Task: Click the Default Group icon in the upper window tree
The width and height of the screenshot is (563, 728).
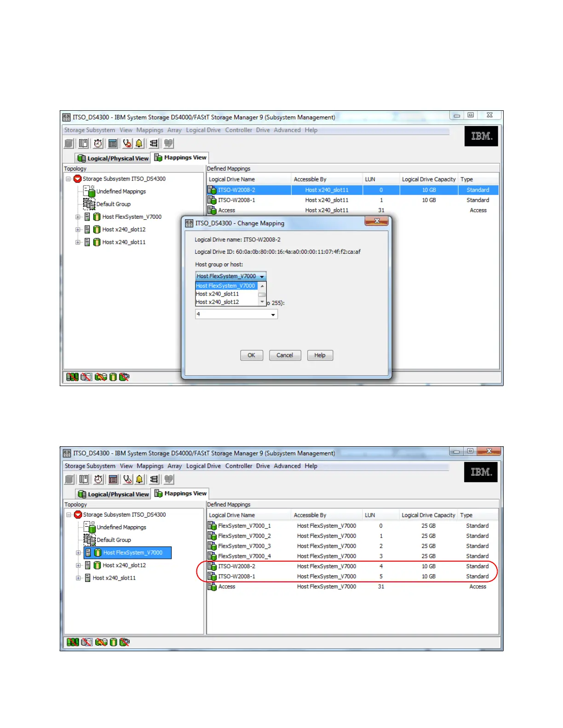Action: click(x=89, y=204)
